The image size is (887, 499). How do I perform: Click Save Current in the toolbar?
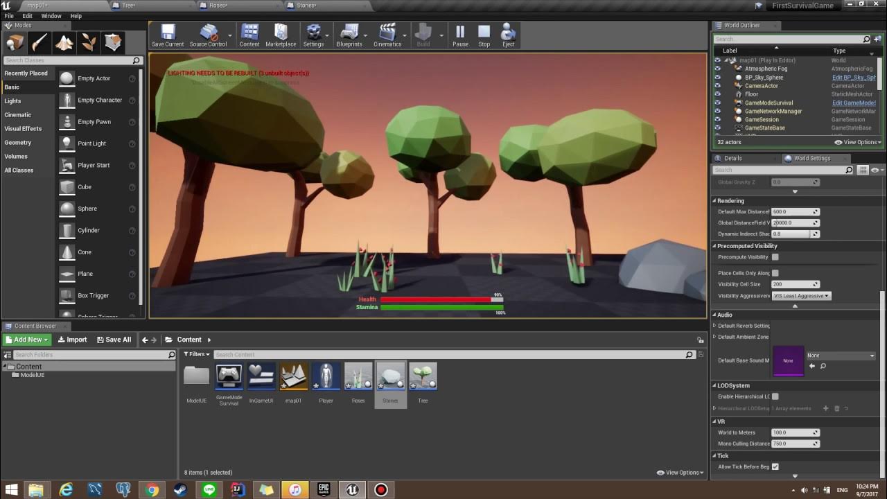point(168,35)
